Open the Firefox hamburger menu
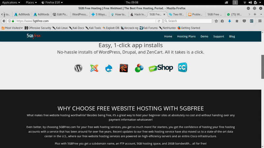The height and width of the screenshot is (148, 264). 260,21
